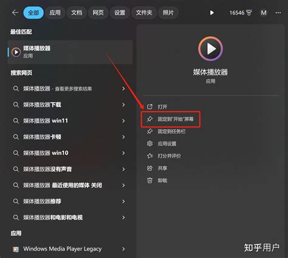
Task: Click the gear icon beside 应用设置
Action: click(x=149, y=144)
